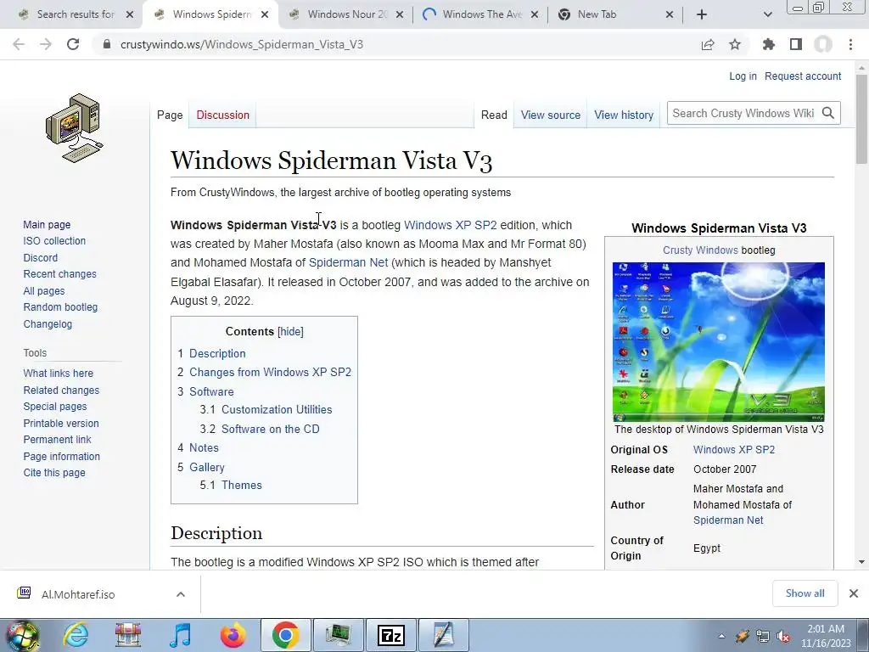Open the Changelog sidebar link

click(x=48, y=323)
